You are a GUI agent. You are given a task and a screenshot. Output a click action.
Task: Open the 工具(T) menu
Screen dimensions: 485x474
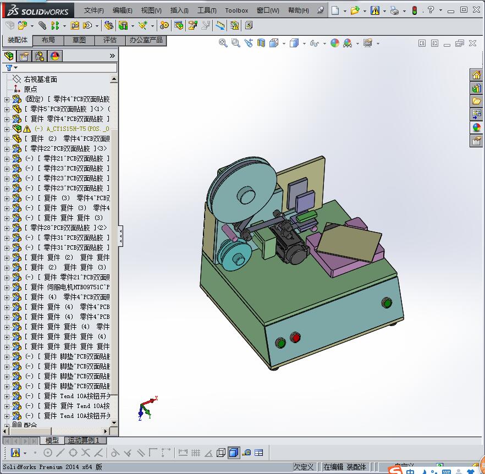coord(207,10)
